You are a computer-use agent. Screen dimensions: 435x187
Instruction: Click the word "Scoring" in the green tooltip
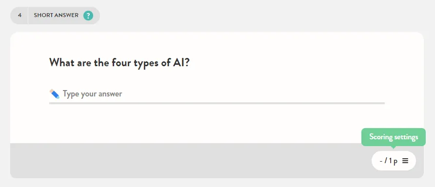pos(381,137)
